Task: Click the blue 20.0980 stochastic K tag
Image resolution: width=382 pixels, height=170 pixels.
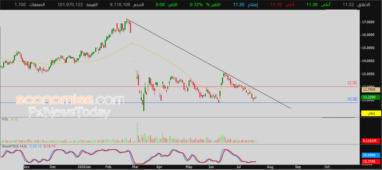Action: [x=371, y=155]
